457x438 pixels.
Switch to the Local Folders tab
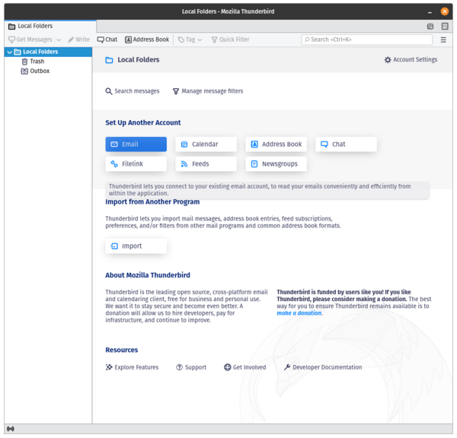click(50, 26)
